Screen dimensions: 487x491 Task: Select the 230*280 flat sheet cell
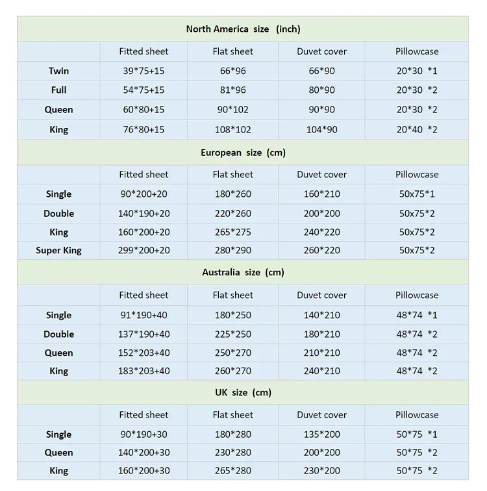pos(232,453)
